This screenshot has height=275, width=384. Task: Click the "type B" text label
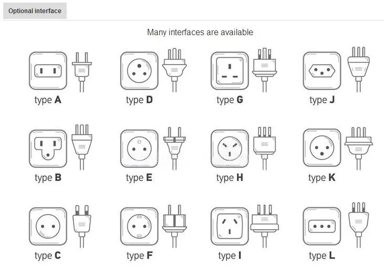click(x=48, y=177)
